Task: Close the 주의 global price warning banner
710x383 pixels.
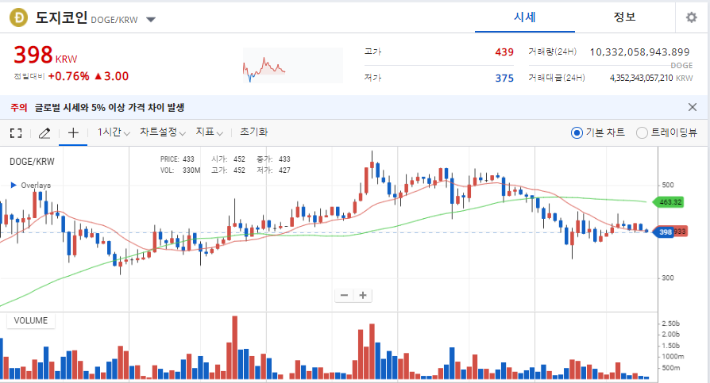Action: [693, 107]
